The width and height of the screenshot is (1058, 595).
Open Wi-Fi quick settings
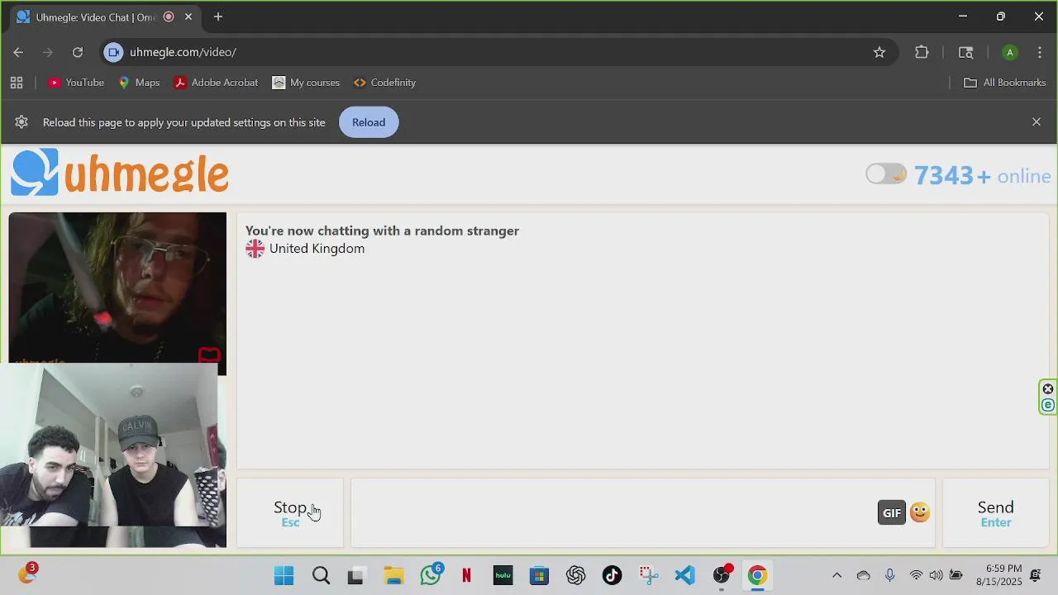(x=916, y=575)
